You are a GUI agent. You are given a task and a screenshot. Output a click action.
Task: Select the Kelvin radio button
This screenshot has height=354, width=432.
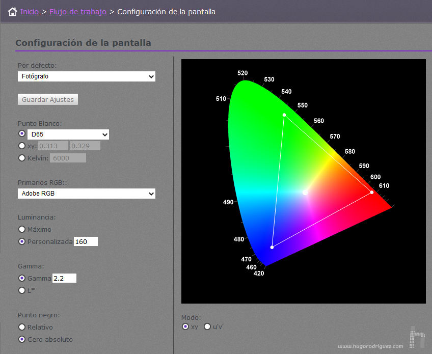point(22,158)
